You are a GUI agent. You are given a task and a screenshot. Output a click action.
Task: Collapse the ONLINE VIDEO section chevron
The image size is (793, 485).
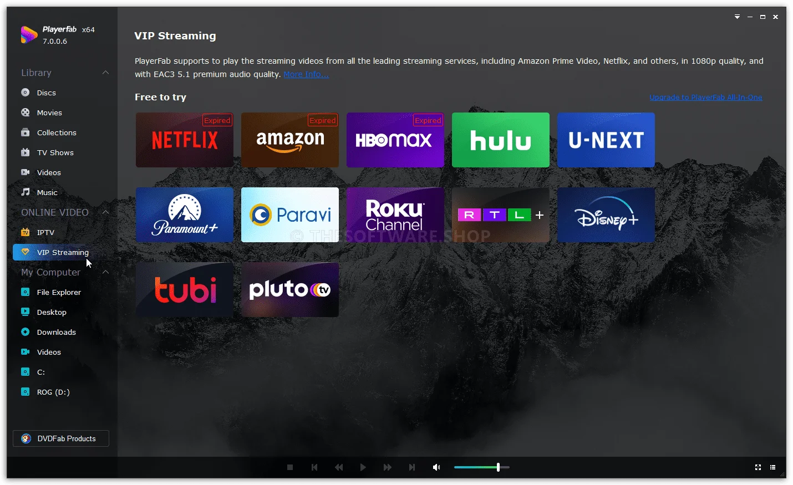(105, 212)
